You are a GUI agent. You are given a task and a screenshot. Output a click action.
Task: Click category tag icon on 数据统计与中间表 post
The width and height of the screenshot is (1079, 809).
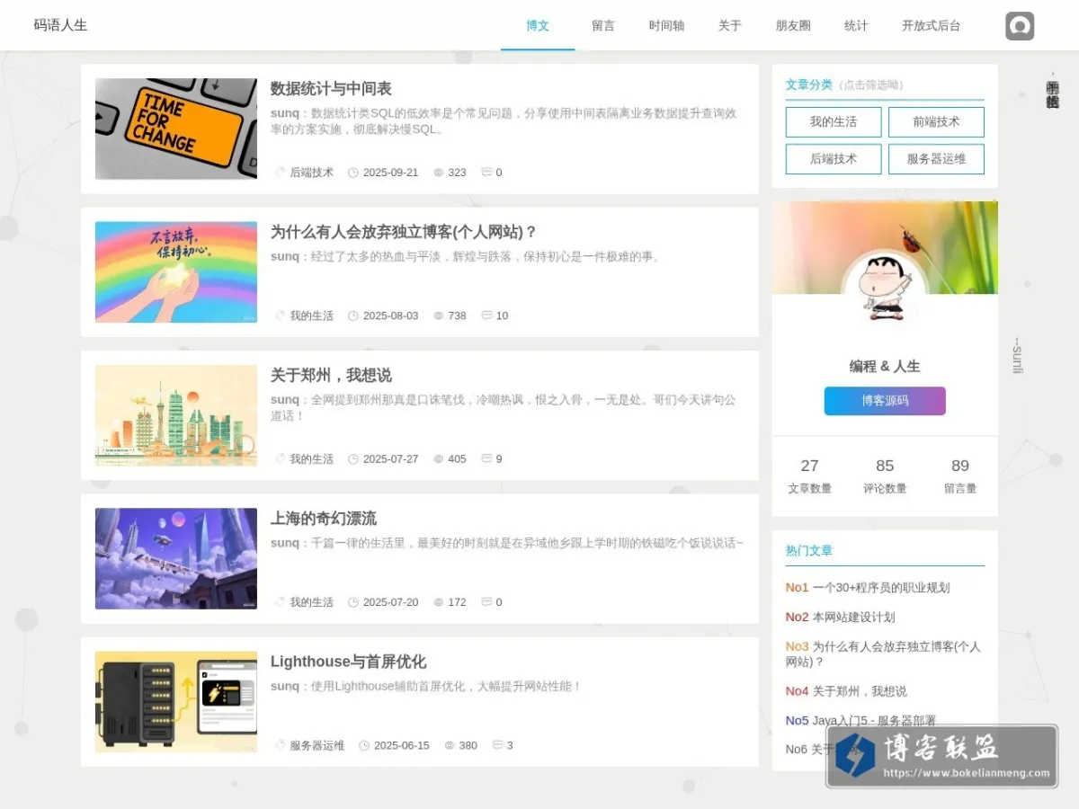(x=280, y=173)
